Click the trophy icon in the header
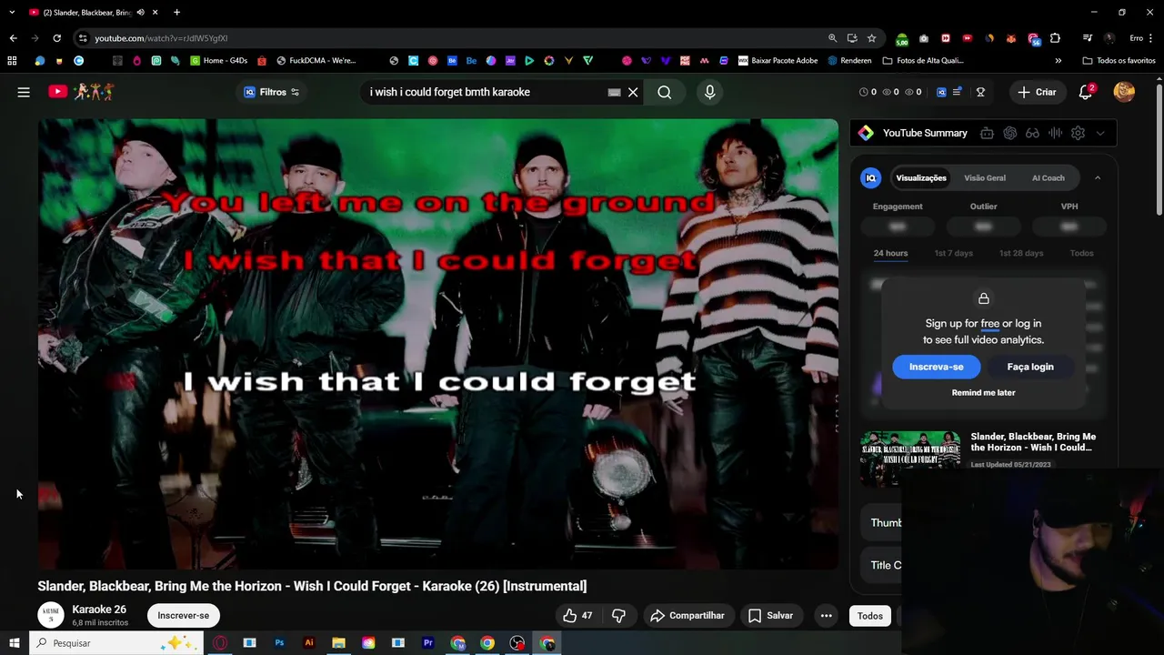Screen dimensions: 1164x655 coord(981,92)
